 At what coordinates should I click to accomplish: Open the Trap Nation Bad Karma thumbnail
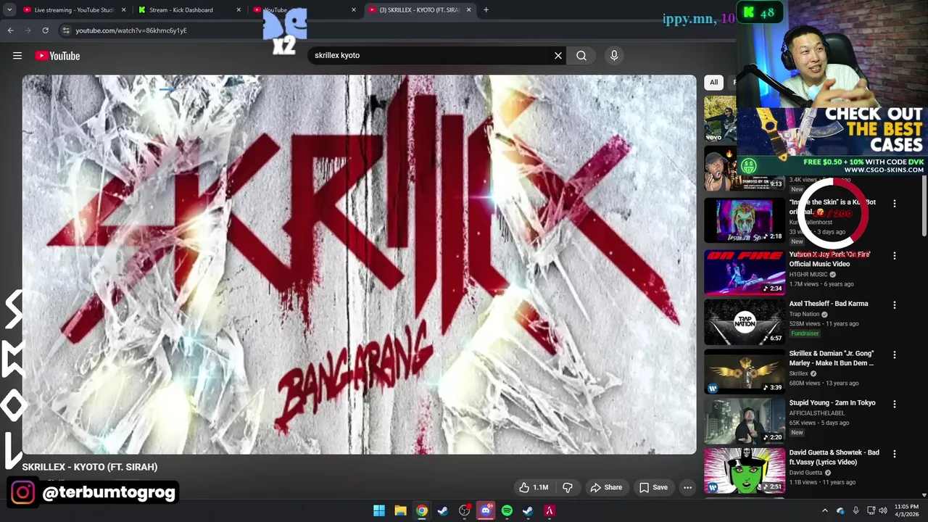[744, 322]
